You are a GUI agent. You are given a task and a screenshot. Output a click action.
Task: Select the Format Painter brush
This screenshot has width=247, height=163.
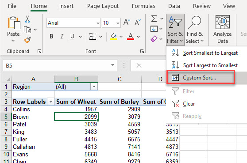(27, 40)
